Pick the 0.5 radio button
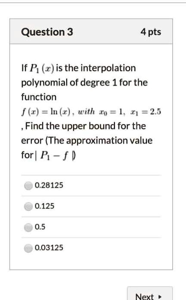Viewport: 186px width, 300px height. pos(28,227)
